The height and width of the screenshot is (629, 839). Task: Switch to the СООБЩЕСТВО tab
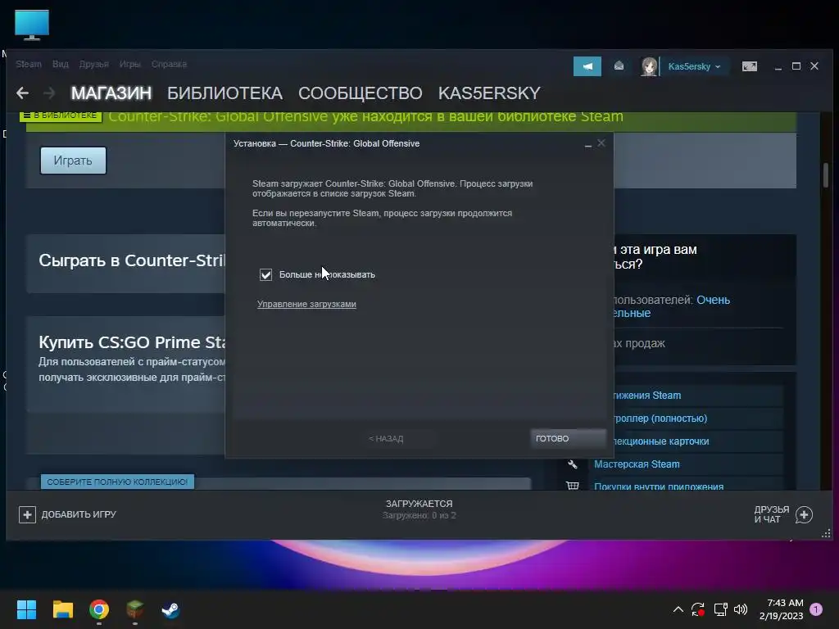[x=361, y=93]
